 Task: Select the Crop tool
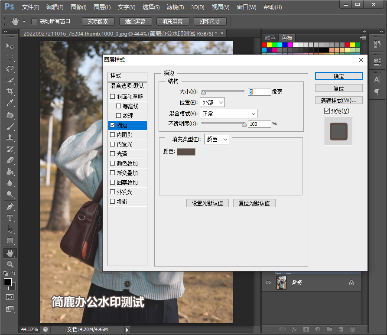10,91
